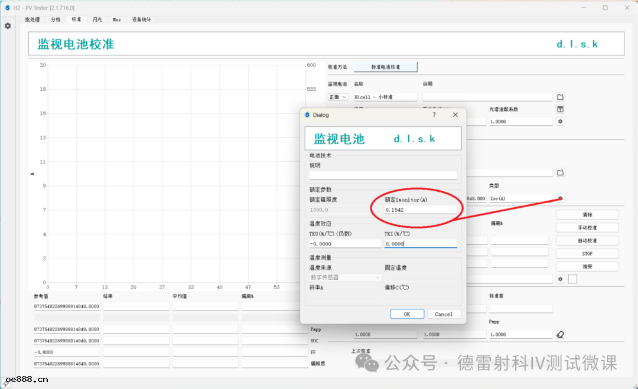
Task: Click the template icon above 光谱适配系数 gear
Action: (561, 109)
